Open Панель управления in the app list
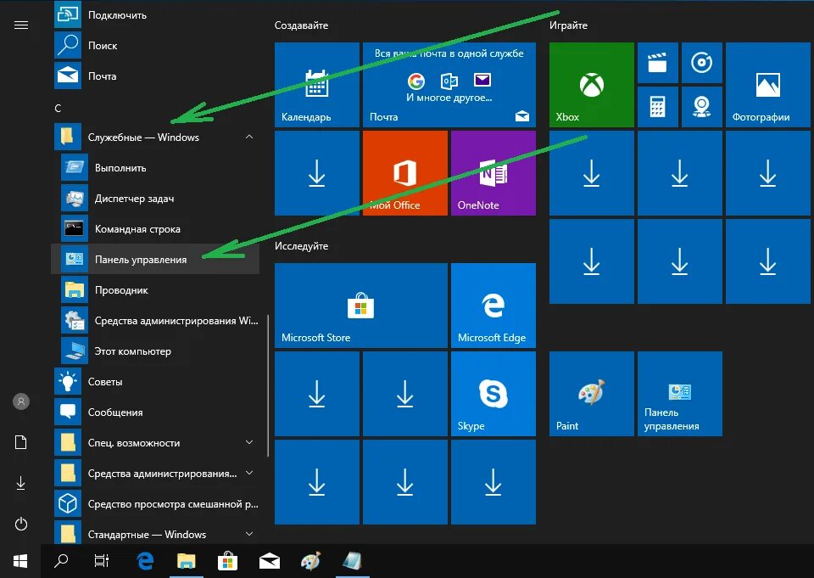This screenshot has height=578, width=814. (155, 260)
